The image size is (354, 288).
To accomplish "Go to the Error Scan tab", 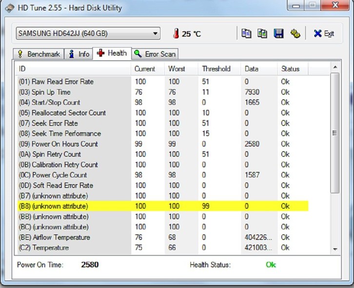I will coord(155,54).
